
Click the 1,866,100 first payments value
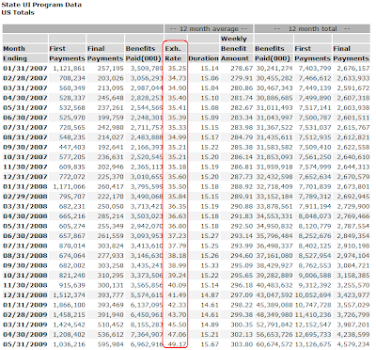[69, 305]
